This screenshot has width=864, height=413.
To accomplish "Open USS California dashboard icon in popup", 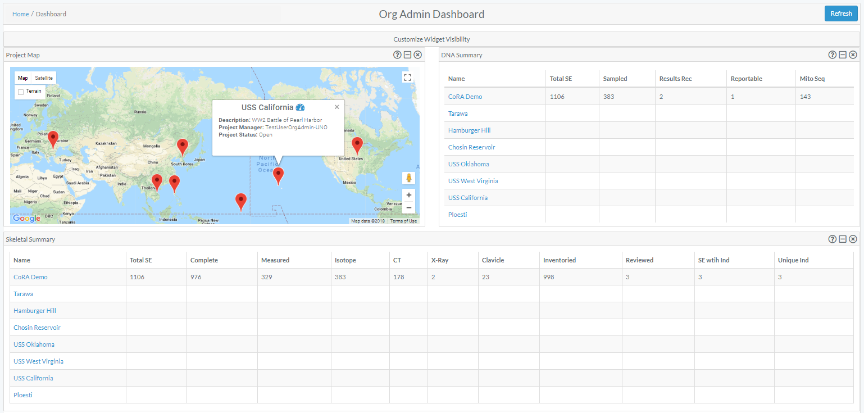I will [x=300, y=107].
